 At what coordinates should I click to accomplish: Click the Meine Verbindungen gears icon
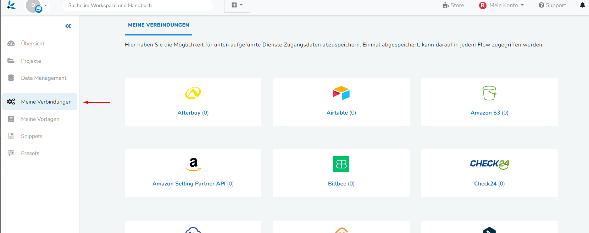pyautogui.click(x=11, y=102)
